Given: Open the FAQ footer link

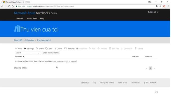Looking at the screenshot, I should tap(94, 83).
